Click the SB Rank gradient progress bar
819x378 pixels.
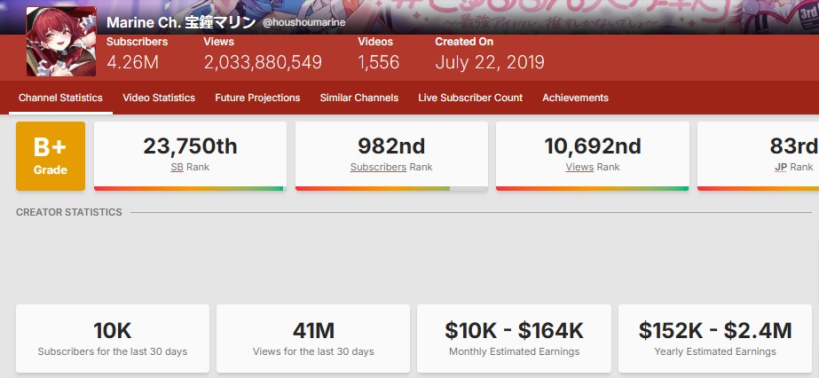[x=190, y=188]
